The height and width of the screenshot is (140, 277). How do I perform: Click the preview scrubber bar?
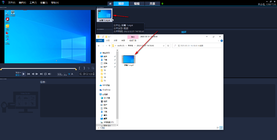(38, 68)
